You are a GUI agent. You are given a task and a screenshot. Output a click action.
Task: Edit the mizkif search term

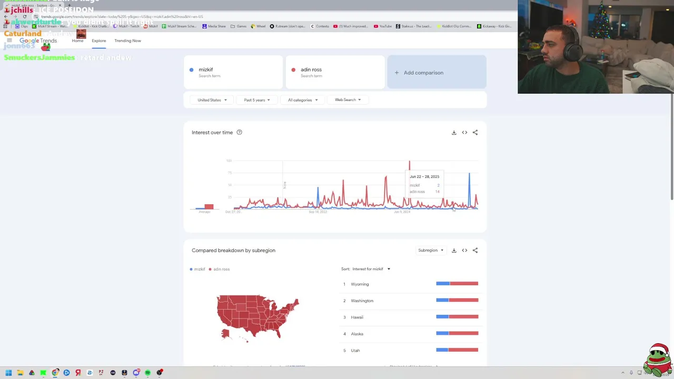tap(233, 72)
